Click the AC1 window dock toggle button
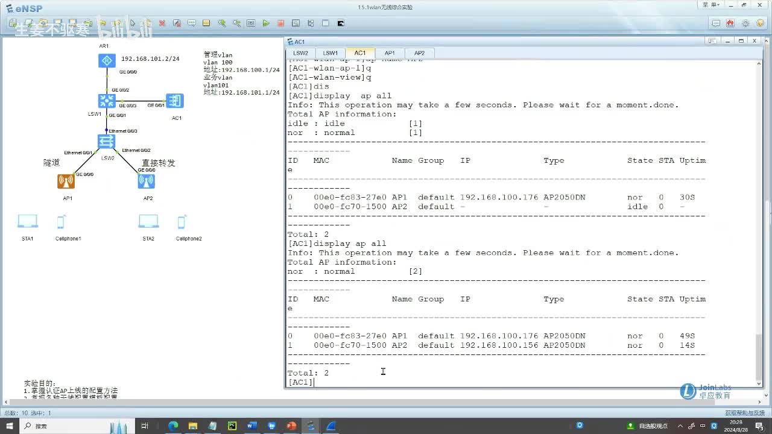Viewport: 772px width, 434px height. click(x=713, y=41)
